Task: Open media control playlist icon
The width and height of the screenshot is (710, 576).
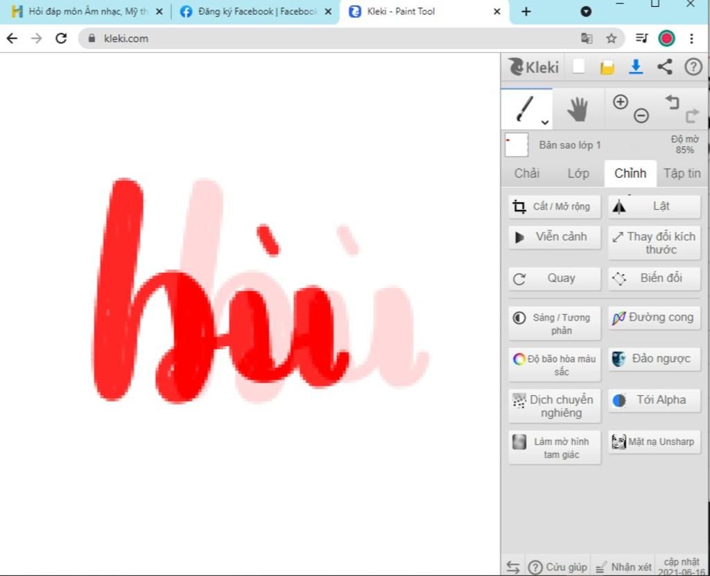Action: click(641, 39)
